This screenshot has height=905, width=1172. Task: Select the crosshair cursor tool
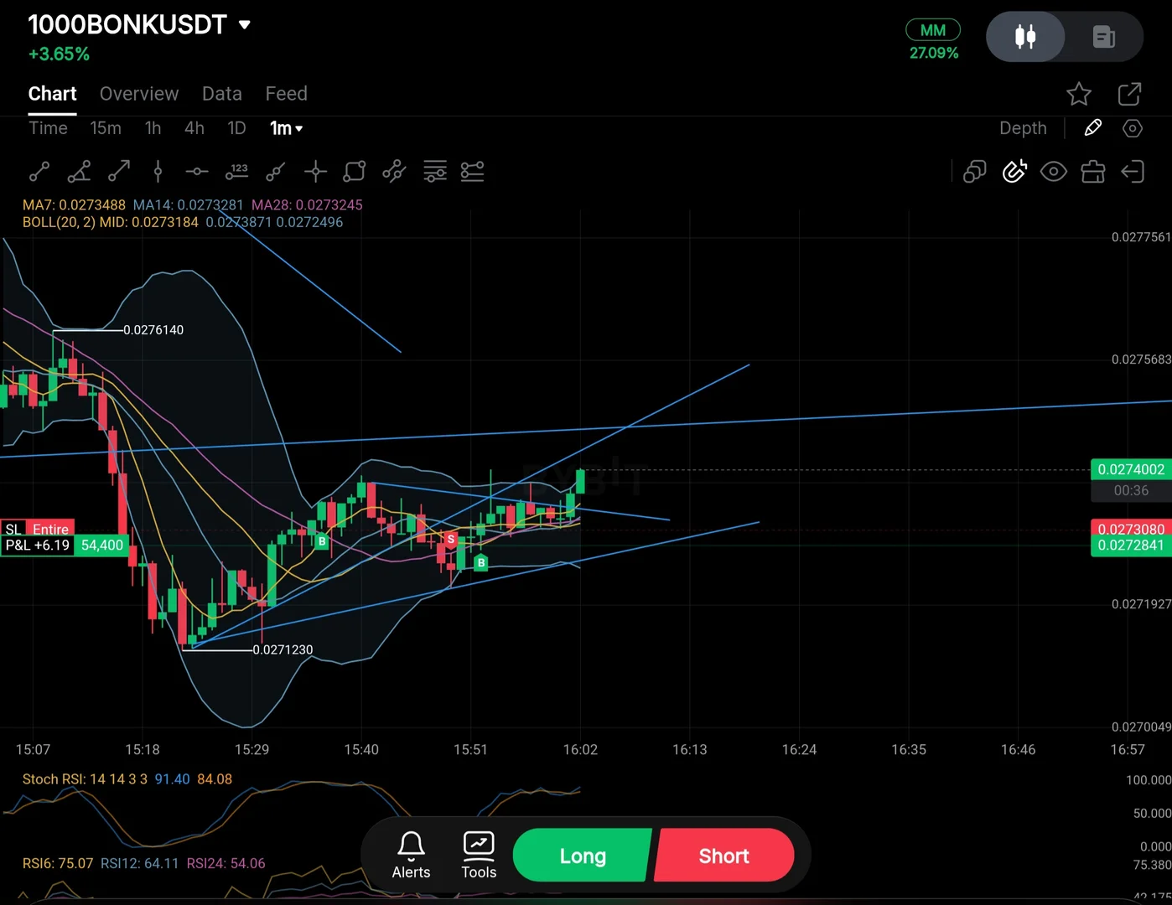click(315, 172)
